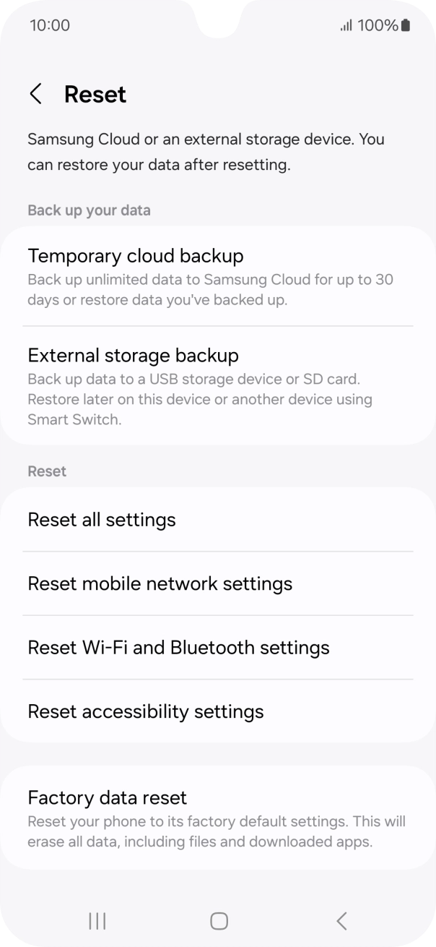The image size is (436, 947).
Task: Tap the Home button at bottom center
Action: click(218, 921)
